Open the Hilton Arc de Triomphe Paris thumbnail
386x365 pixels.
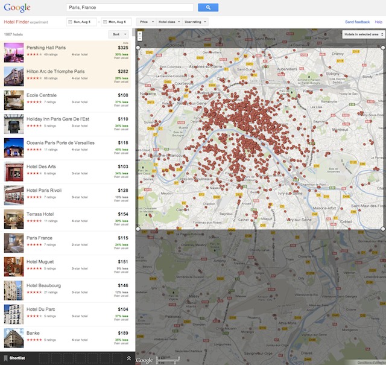pos(14,77)
